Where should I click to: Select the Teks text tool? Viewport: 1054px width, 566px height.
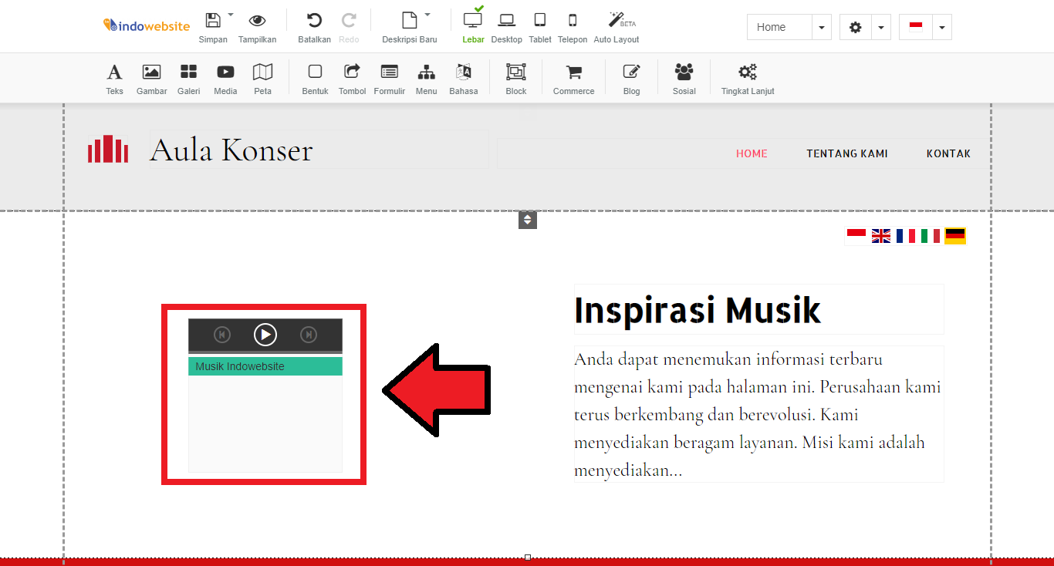tap(114, 77)
